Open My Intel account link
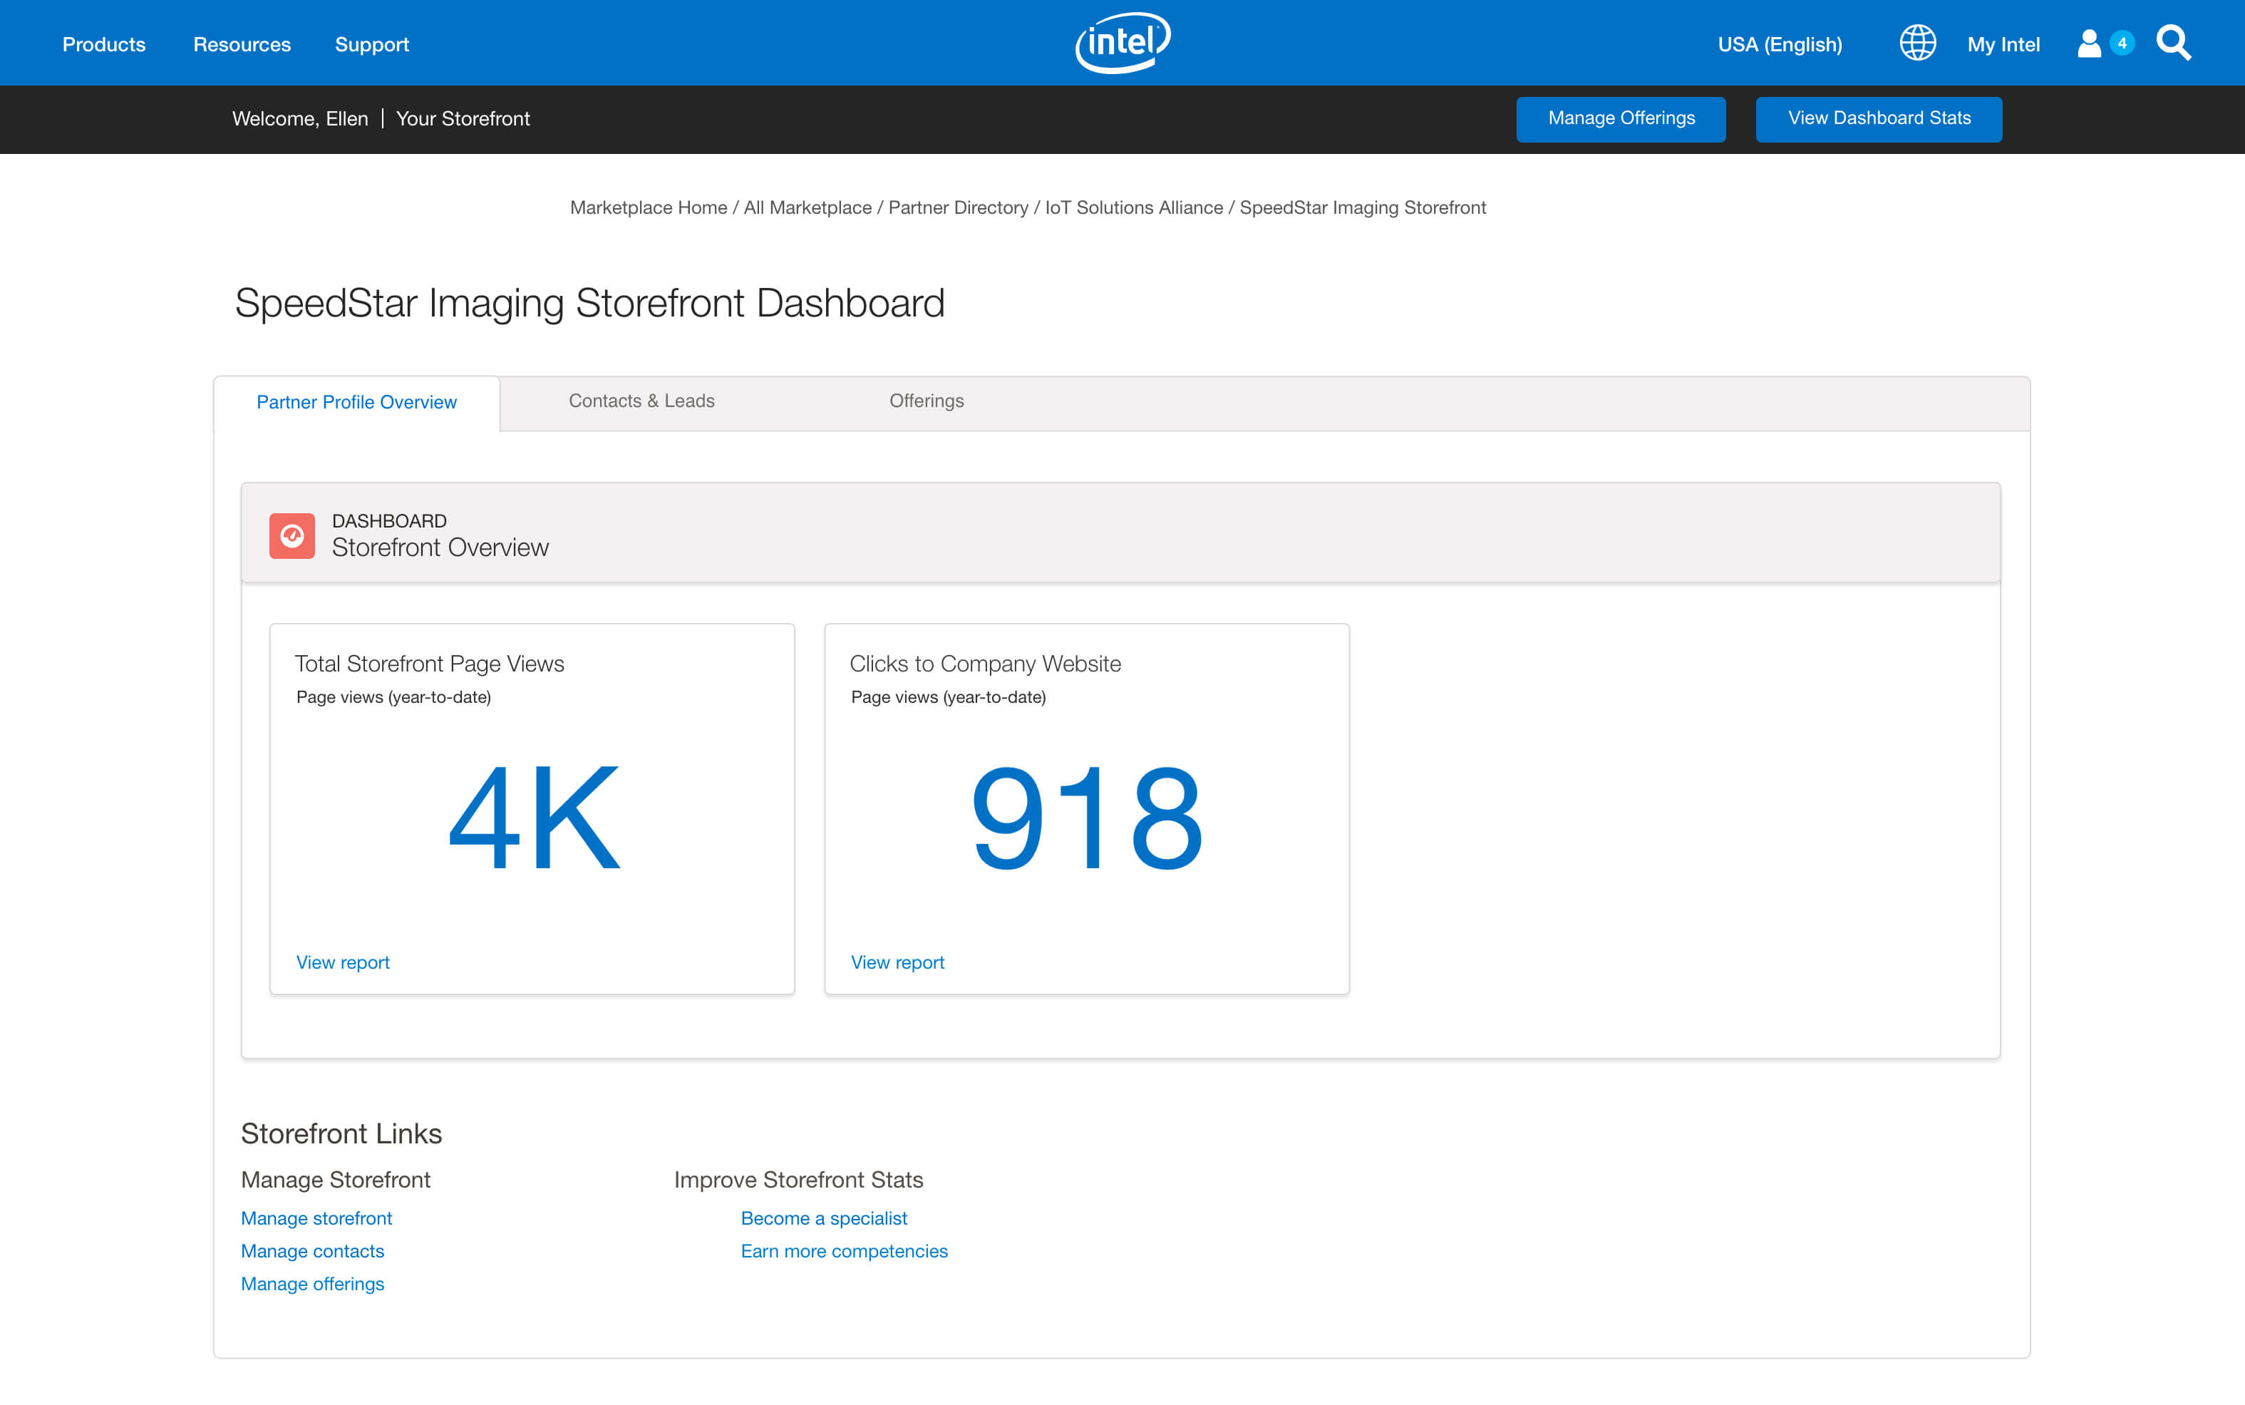This screenshot has width=2245, height=1405. tap(2003, 45)
